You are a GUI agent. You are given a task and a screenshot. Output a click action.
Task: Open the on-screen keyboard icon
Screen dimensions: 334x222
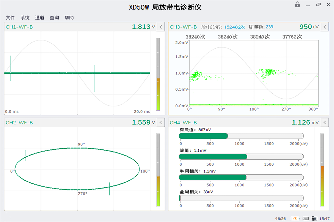[x=305, y=218]
